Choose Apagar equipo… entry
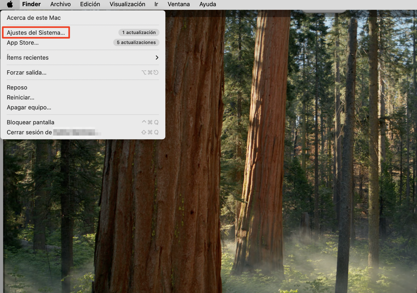The height and width of the screenshot is (293, 417). click(83, 107)
